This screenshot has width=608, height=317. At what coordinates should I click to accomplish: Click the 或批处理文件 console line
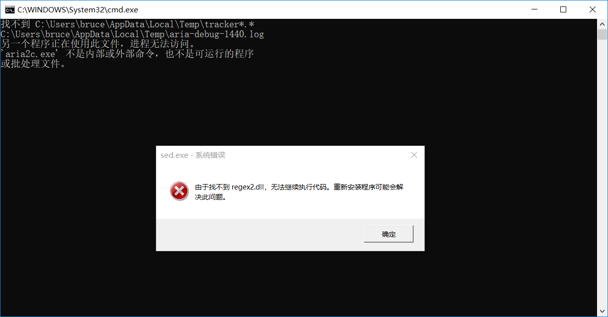pyautogui.click(x=33, y=64)
